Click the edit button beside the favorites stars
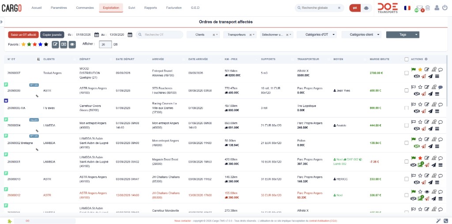 pos(55,45)
